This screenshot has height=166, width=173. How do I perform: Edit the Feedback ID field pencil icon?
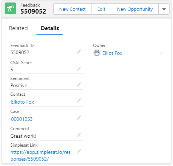(79, 52)
